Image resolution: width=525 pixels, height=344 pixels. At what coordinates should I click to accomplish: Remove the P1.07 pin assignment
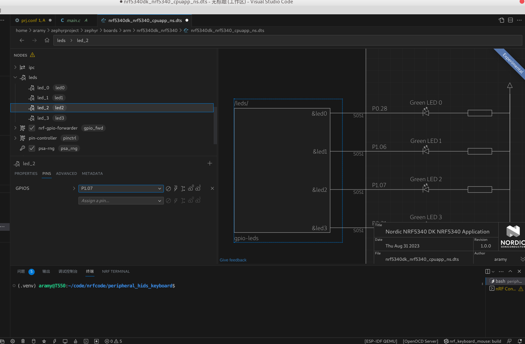[212, 188]
